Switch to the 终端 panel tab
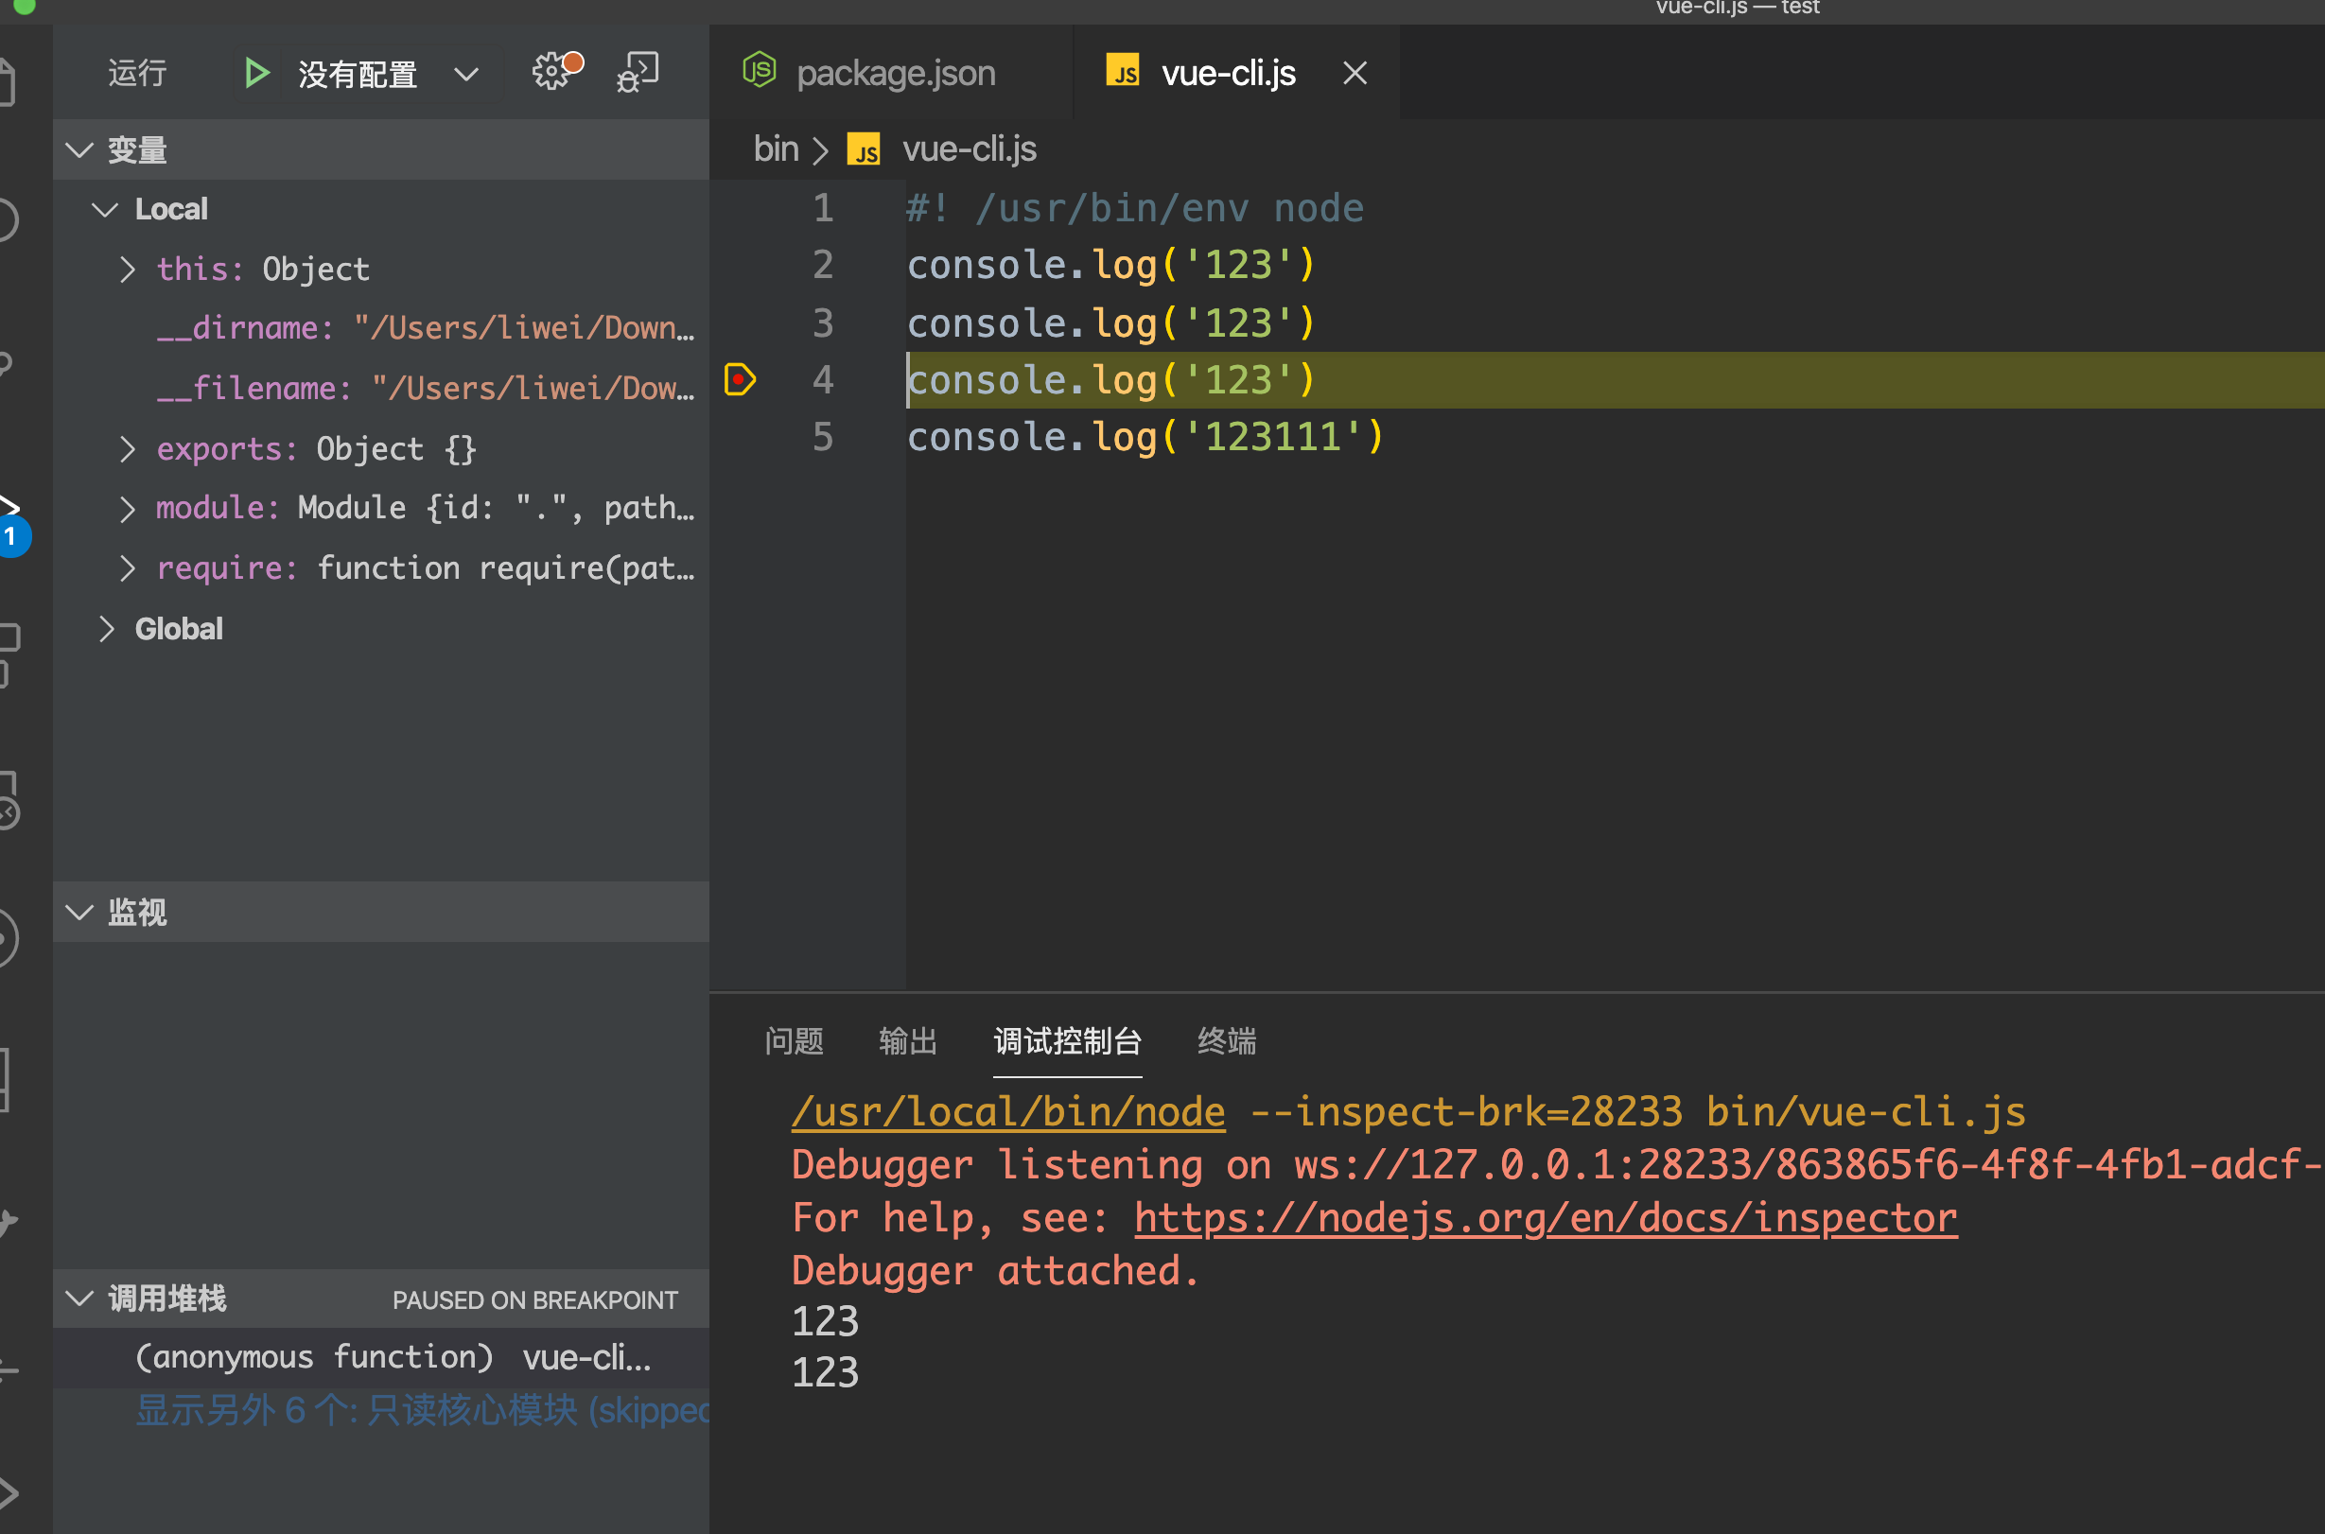 pos(1227,1041)
